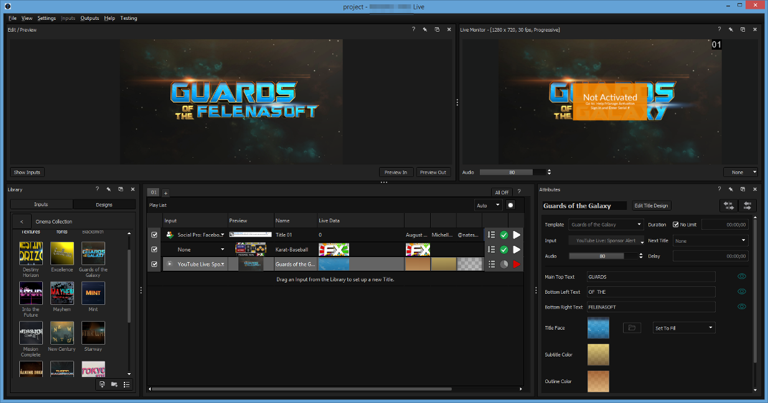Open the Next Title dropdown
The image size is (768, 403).
[x=711, y=241]
